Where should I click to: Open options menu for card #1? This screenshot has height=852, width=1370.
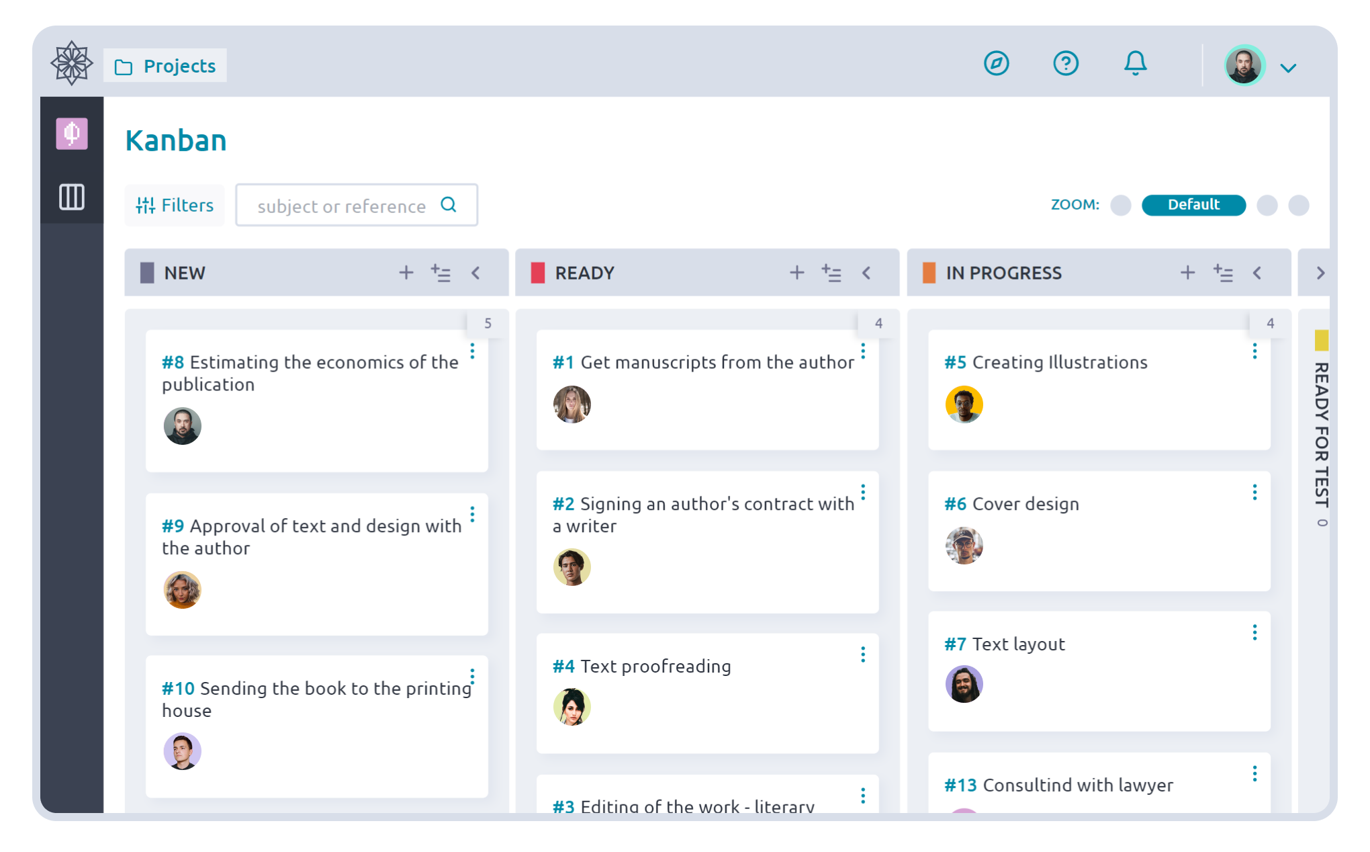coord(863,351)
